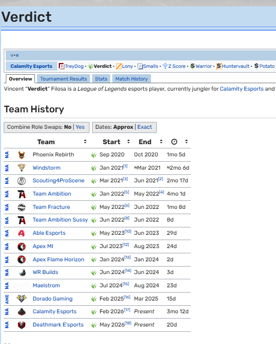Open the Stats tab
The image size is (276, 344).
coord(101,79)
